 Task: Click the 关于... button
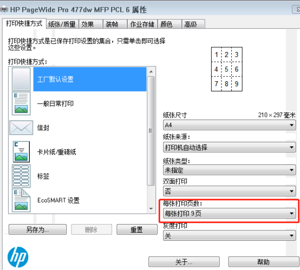184,262
